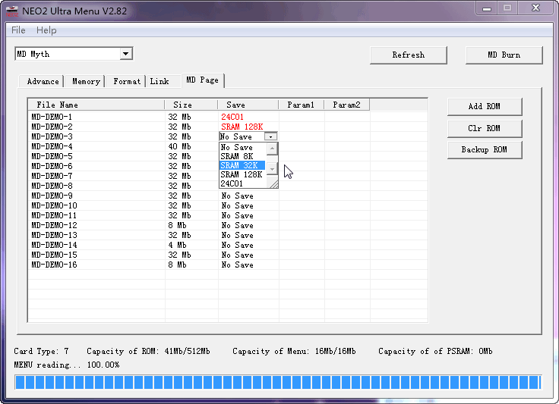Switch to the Memory tab

tap(86, 81)
